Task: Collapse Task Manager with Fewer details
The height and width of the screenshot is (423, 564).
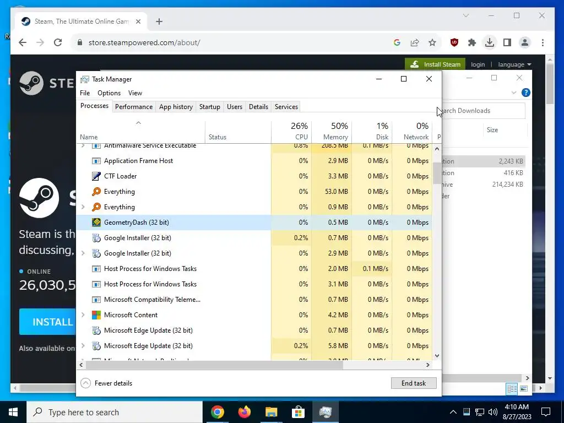Action: point(106,383)
